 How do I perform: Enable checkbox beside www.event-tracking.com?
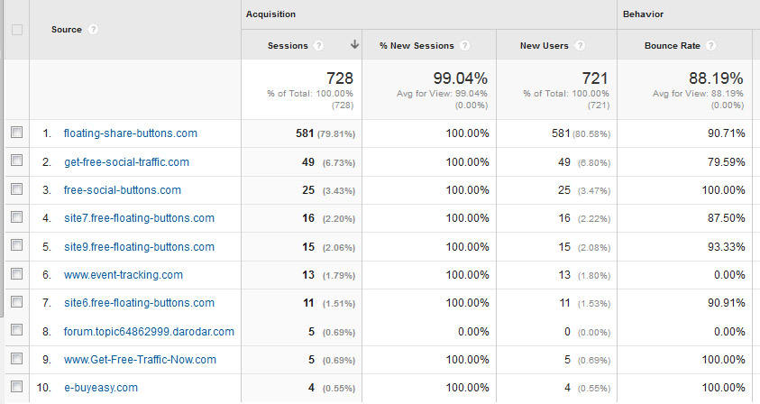point(15,274)
